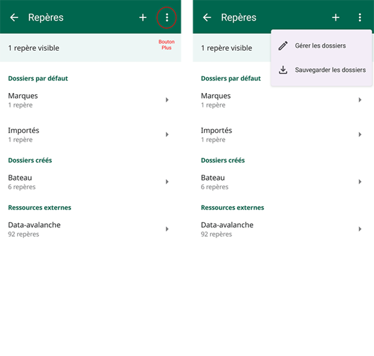Image resolution: width=374 pixels, height=356 pixels.
Task: Expand the Marques folder arrow in the left screen
Action: tap(167, 100)
